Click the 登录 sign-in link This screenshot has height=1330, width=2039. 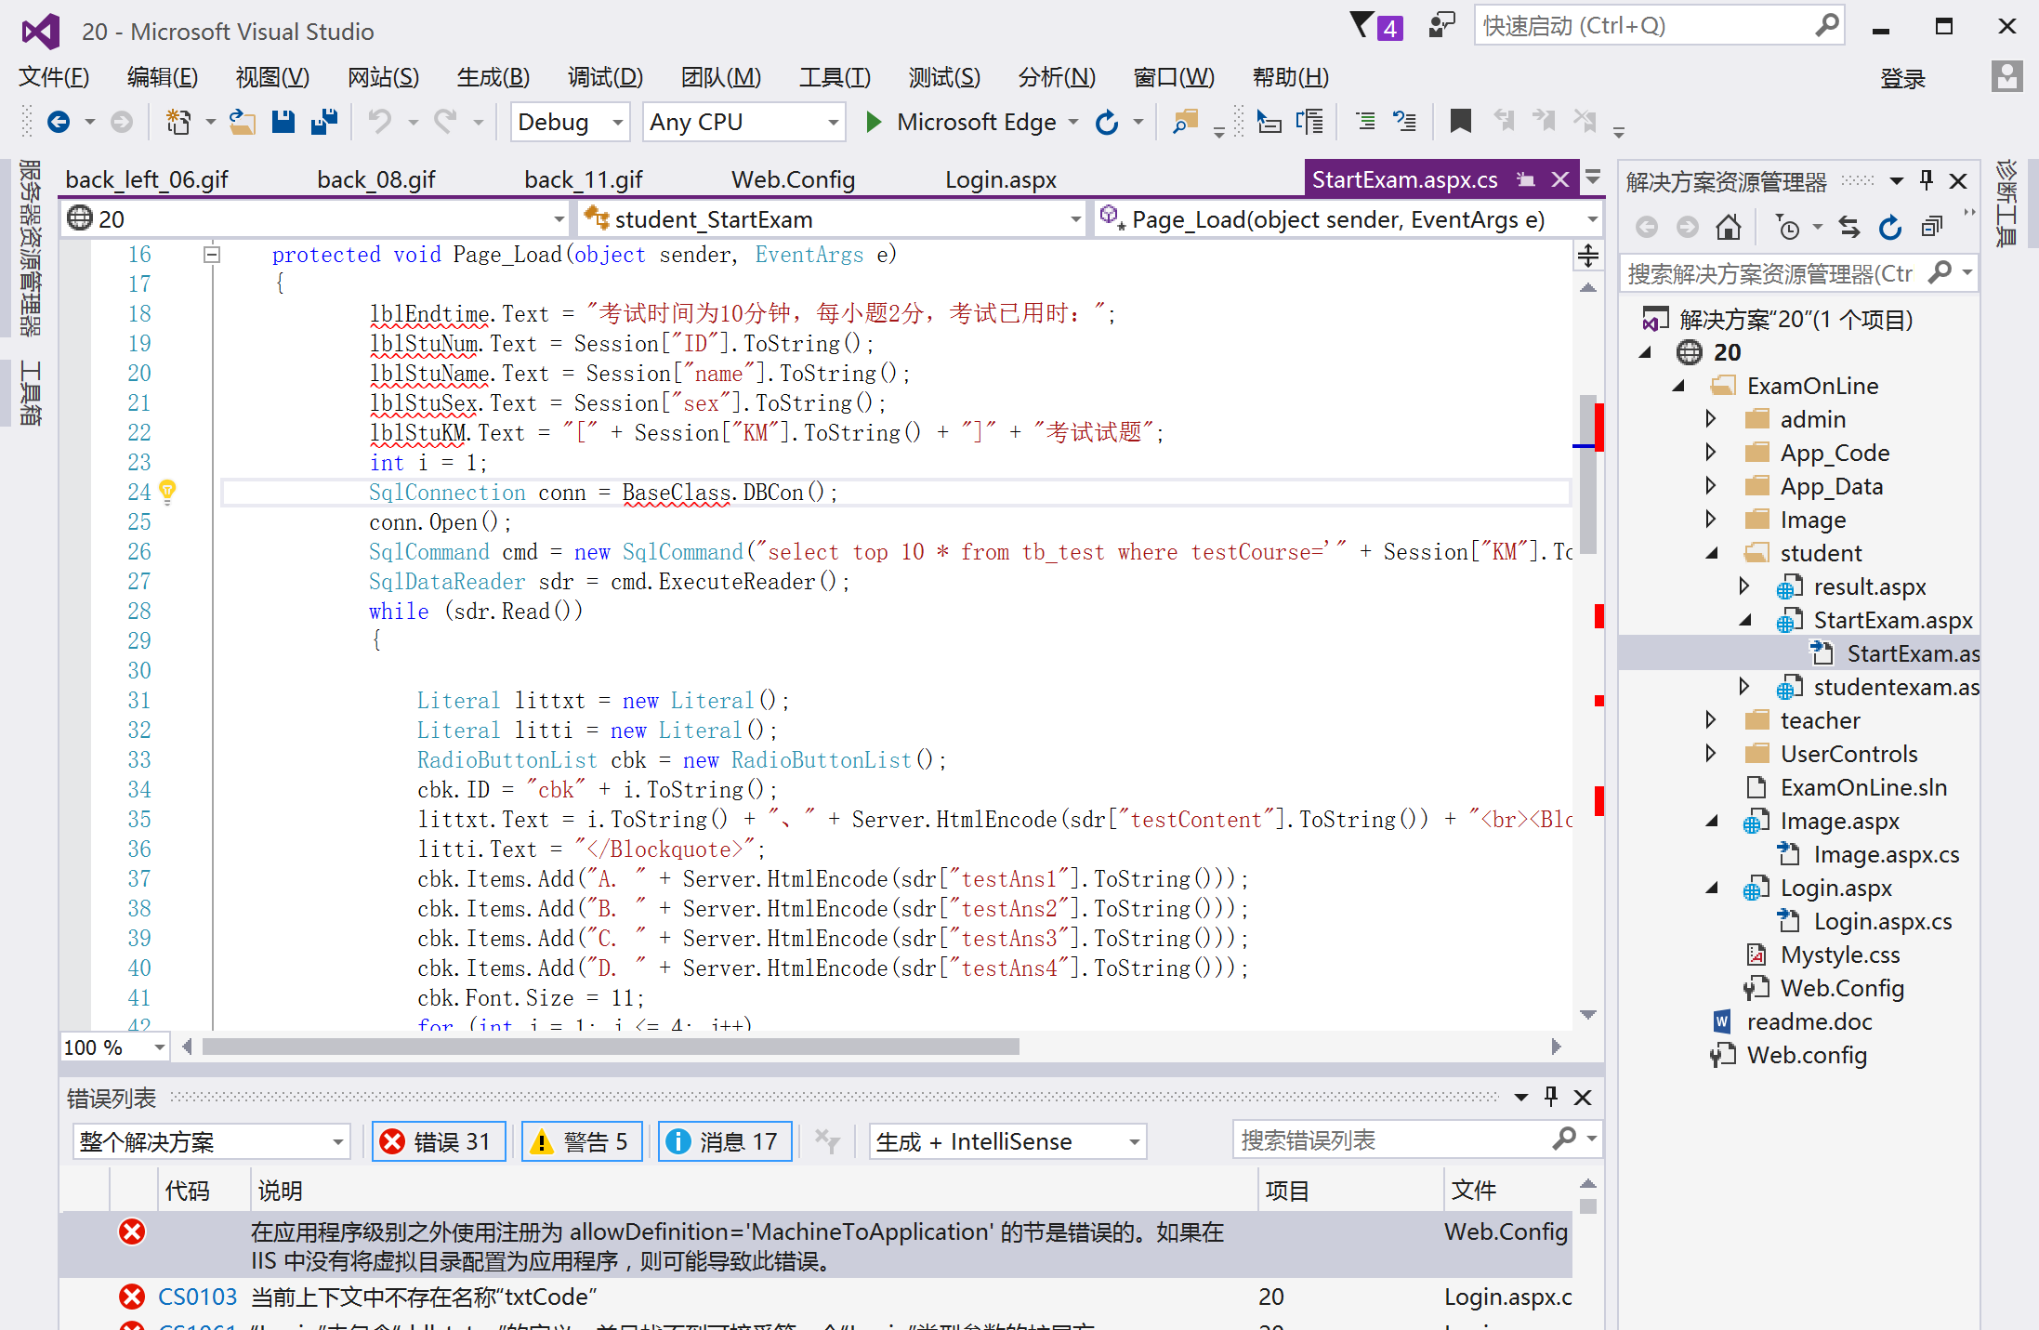coord(1902,79)
